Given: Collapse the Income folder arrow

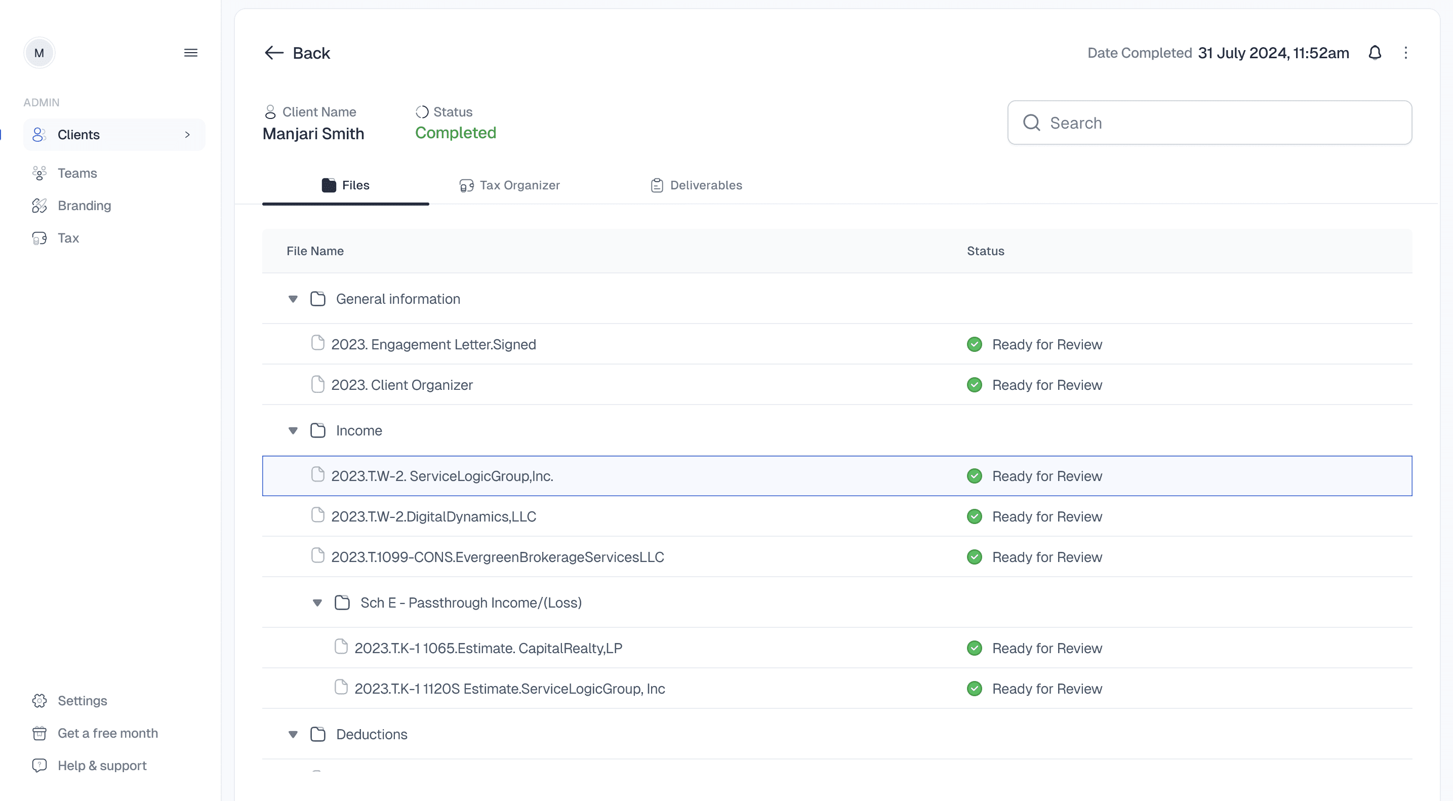Looking at the screenshot, I should pos(293,430).
